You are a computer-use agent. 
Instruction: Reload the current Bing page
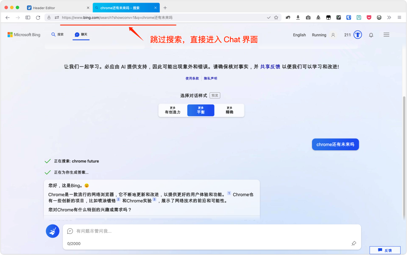(38, 18)
